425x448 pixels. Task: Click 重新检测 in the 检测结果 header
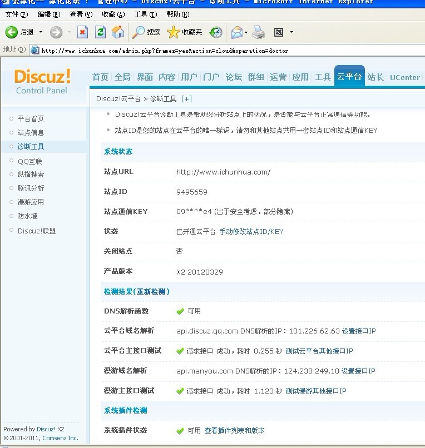coord(151,292)
